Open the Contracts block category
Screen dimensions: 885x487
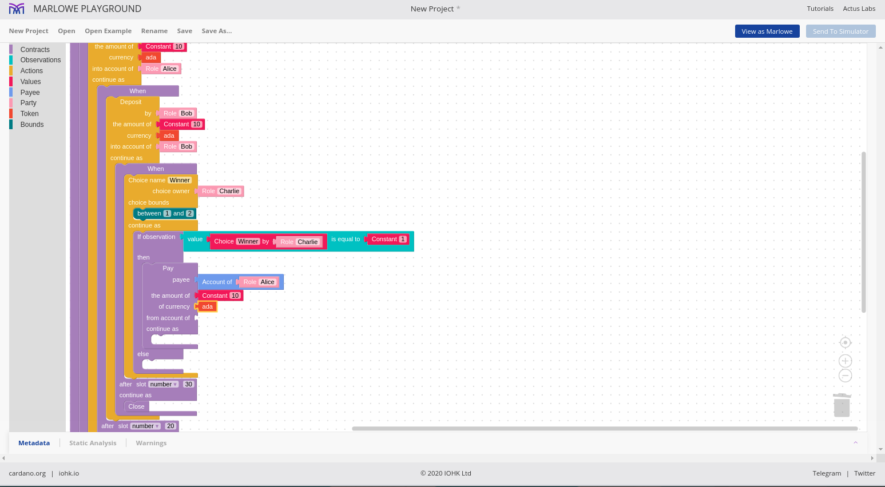[x=35, y=50]
